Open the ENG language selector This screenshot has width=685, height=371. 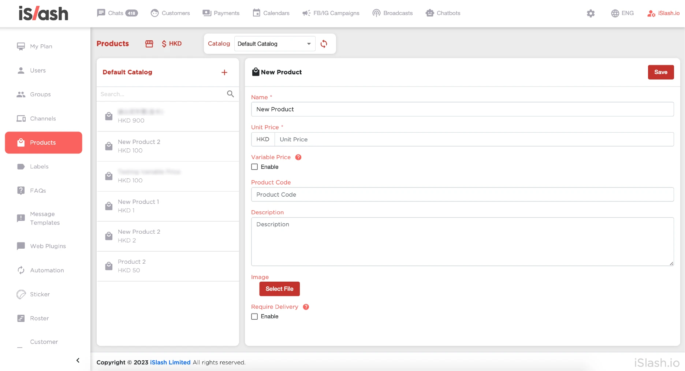click(x=622, y=13)
